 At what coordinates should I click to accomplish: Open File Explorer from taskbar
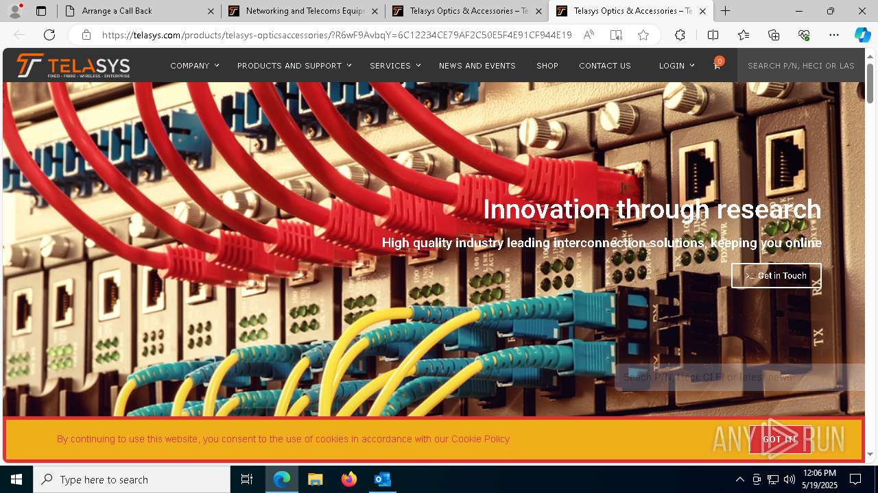pyautogui.click(x=316, y=479)
